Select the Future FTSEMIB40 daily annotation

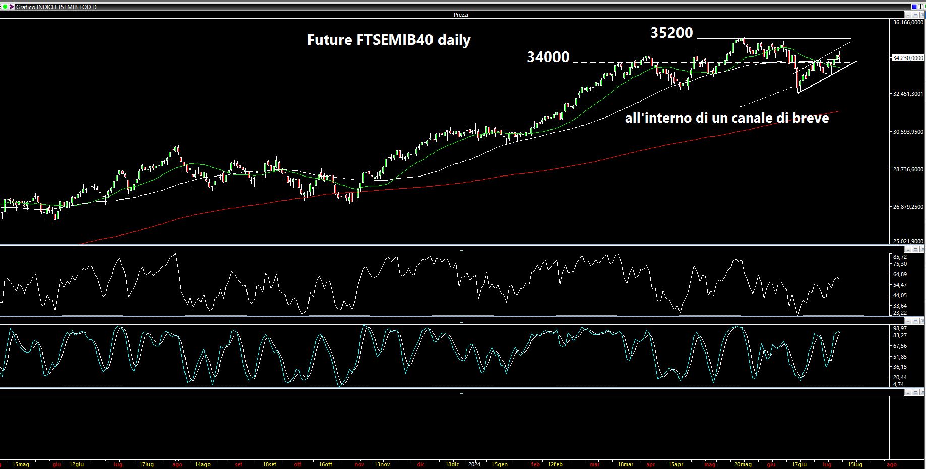[x=389, y=40]
